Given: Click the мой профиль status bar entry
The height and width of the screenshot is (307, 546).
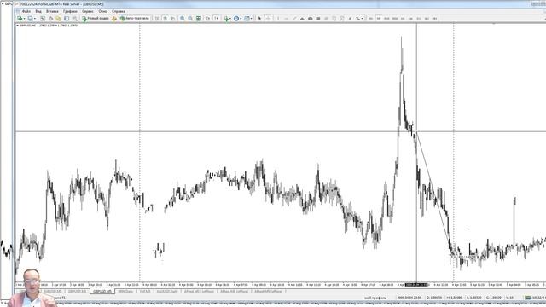Looking at the screenshot, I should (x=375, y=298).
